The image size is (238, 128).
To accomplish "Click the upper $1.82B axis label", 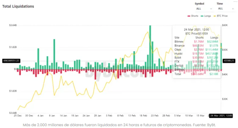I will pyautogui.click(x=13, y=47).
